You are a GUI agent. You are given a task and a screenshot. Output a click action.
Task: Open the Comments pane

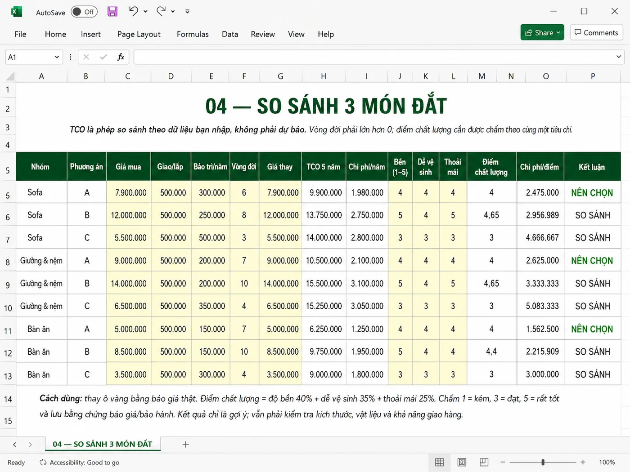pyautogui.click(x=597, y=32)
